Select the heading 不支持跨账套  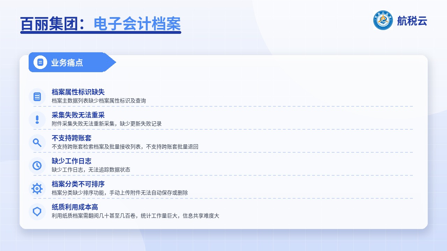click(72, 138)
